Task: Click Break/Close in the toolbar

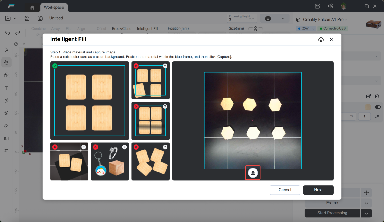Action: tap(122, 29)
